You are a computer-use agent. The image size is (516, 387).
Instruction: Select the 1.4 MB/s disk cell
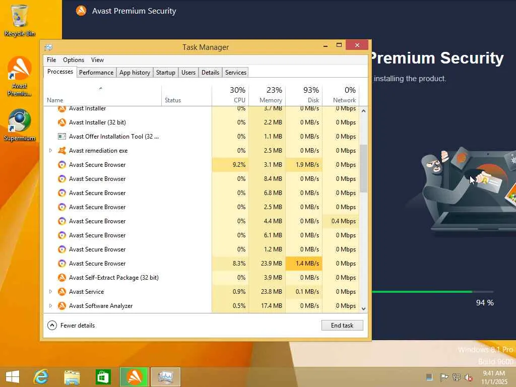(x=304, y=263)
